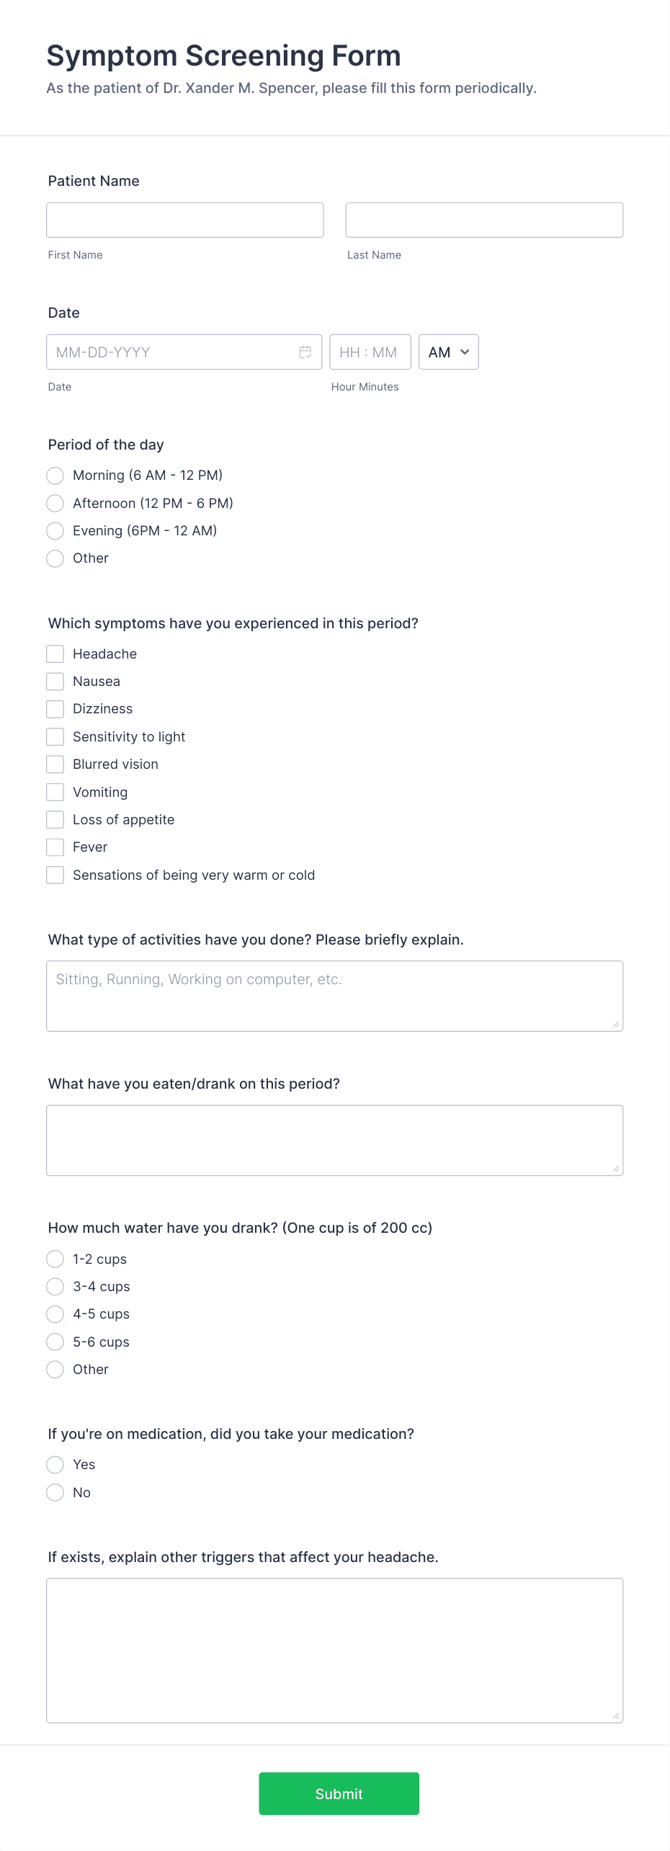Select Other under Period of the day

(x=55, y=558)
